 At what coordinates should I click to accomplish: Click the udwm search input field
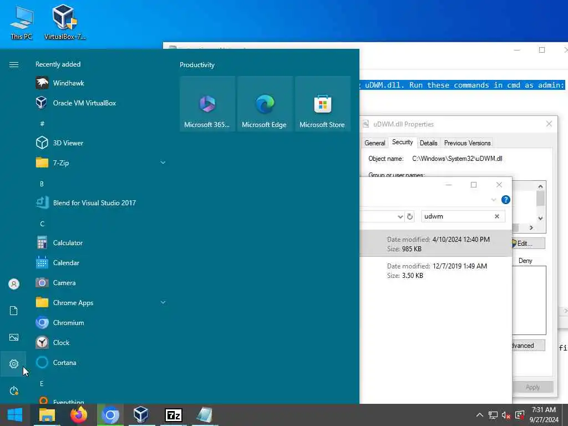[x=457, y=216]
